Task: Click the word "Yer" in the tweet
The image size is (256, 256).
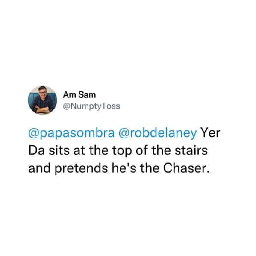Action: click(210, 132)
